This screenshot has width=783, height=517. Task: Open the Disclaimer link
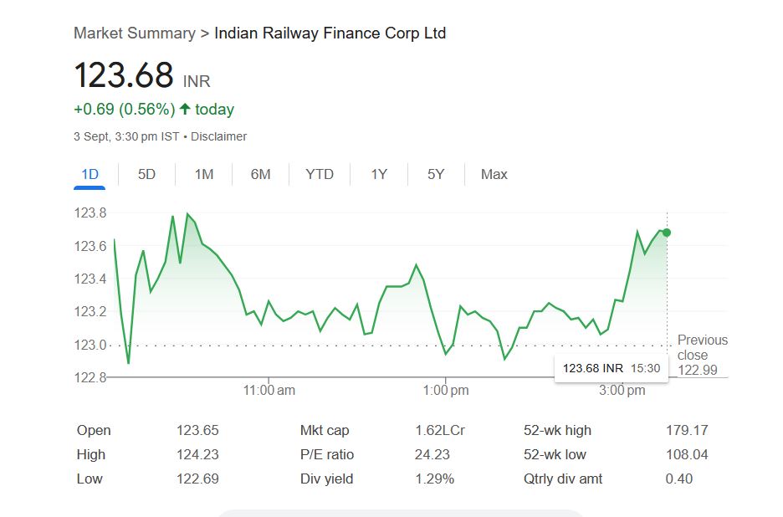coord(218,136)
